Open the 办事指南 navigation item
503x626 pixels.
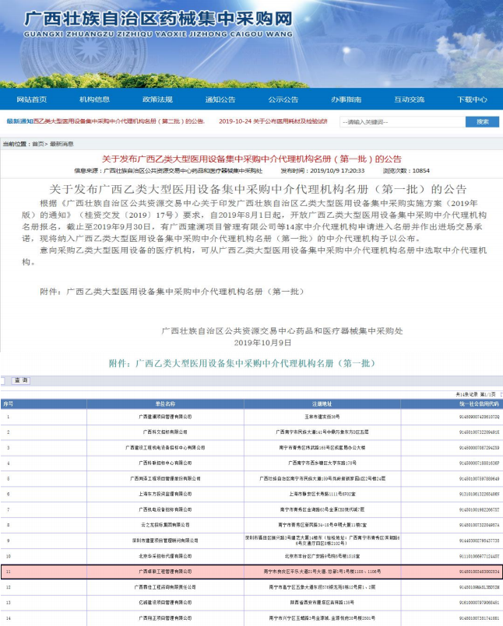tap(346, 100)
